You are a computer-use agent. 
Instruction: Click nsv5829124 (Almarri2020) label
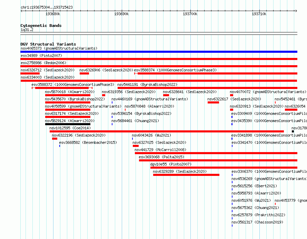click(x=70, y=121)
